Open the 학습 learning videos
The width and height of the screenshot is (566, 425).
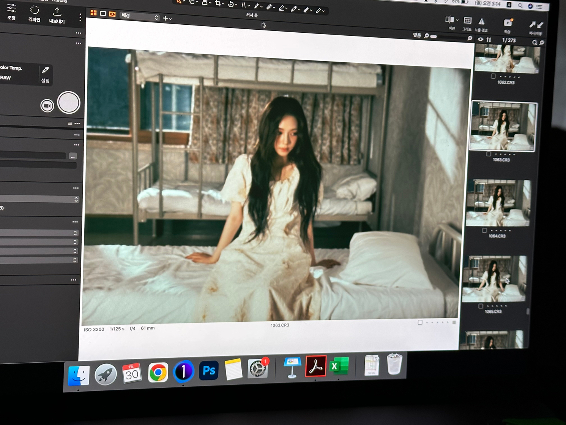[x=508, y=23]
